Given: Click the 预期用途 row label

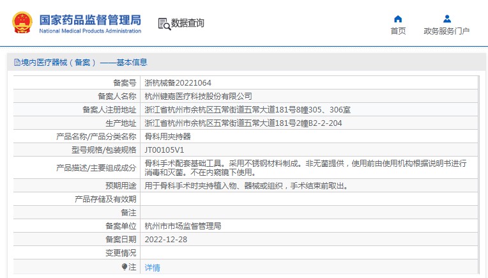Looking at the screenshot, I should [121, 186].
